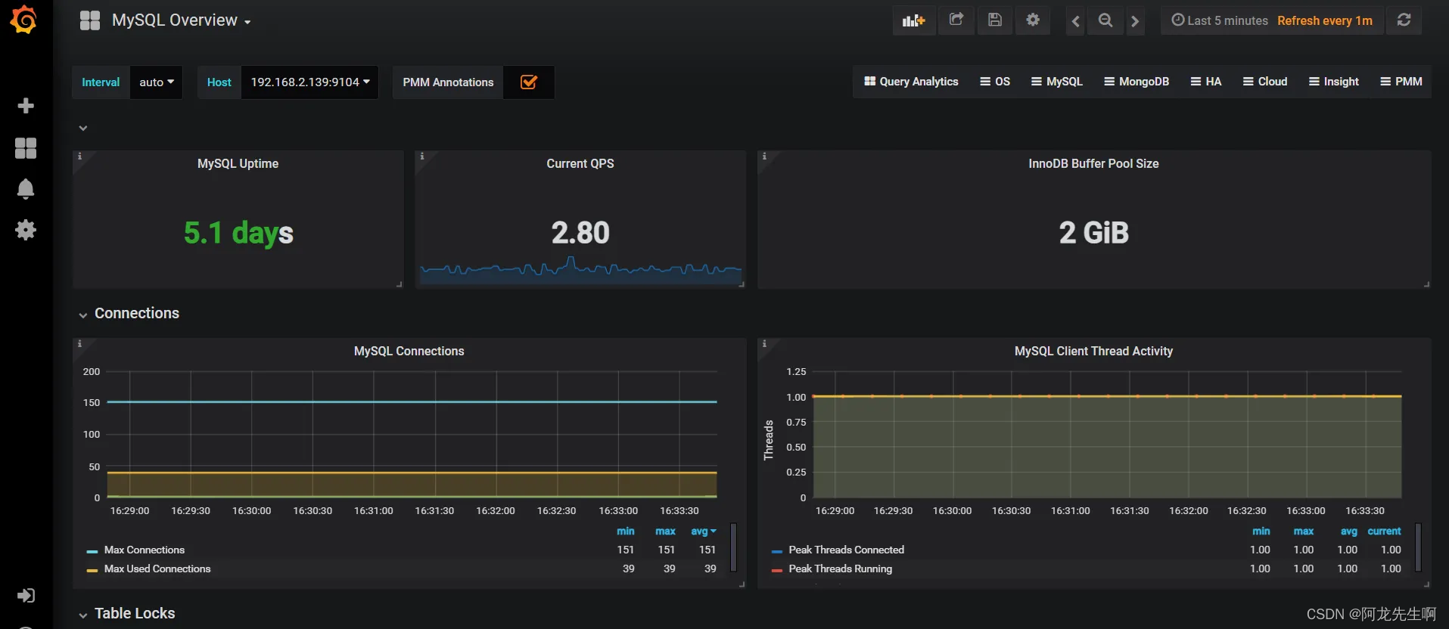This screenshot has height=629, width=1449.
Task: Click info icon on InnoDB Buffer Pool panel
Action: tap(764, 156)
